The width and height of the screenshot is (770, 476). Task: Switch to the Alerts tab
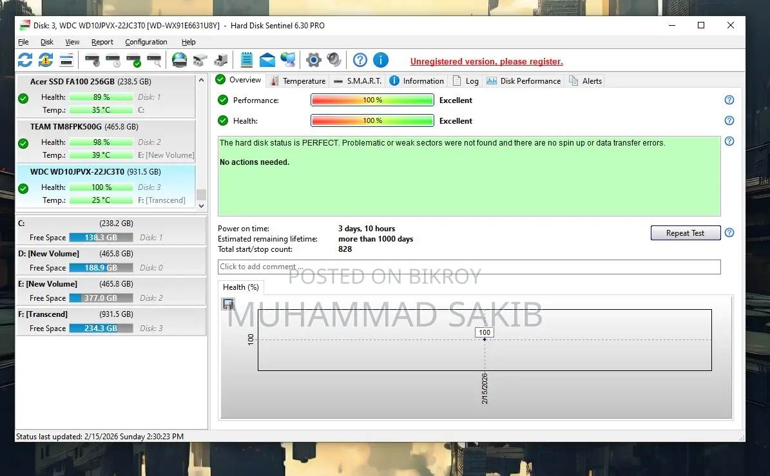tap(585, 81)
